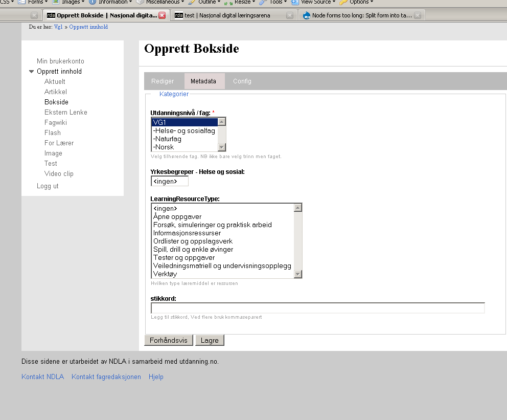The image size is (507, 420).
Task: Click NDLA favicon on Opprett Bokside tab
Action: coord(51,15)
